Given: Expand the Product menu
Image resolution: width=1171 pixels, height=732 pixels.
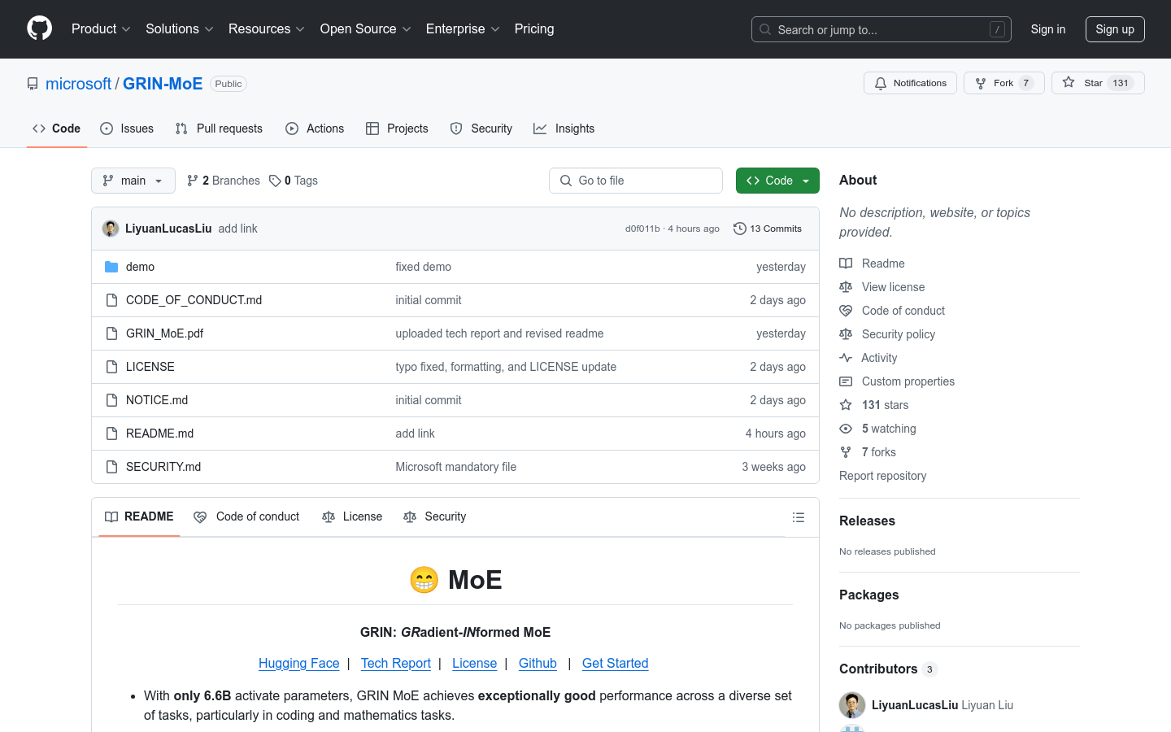Looking at the screenshot, I should coord(101,28).
